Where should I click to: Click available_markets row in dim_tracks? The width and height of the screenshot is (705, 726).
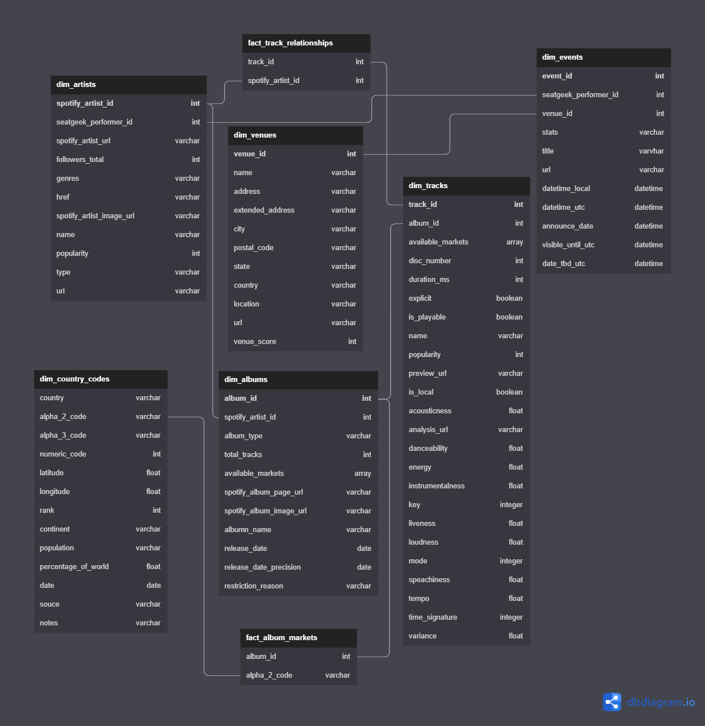coord(466,242)
